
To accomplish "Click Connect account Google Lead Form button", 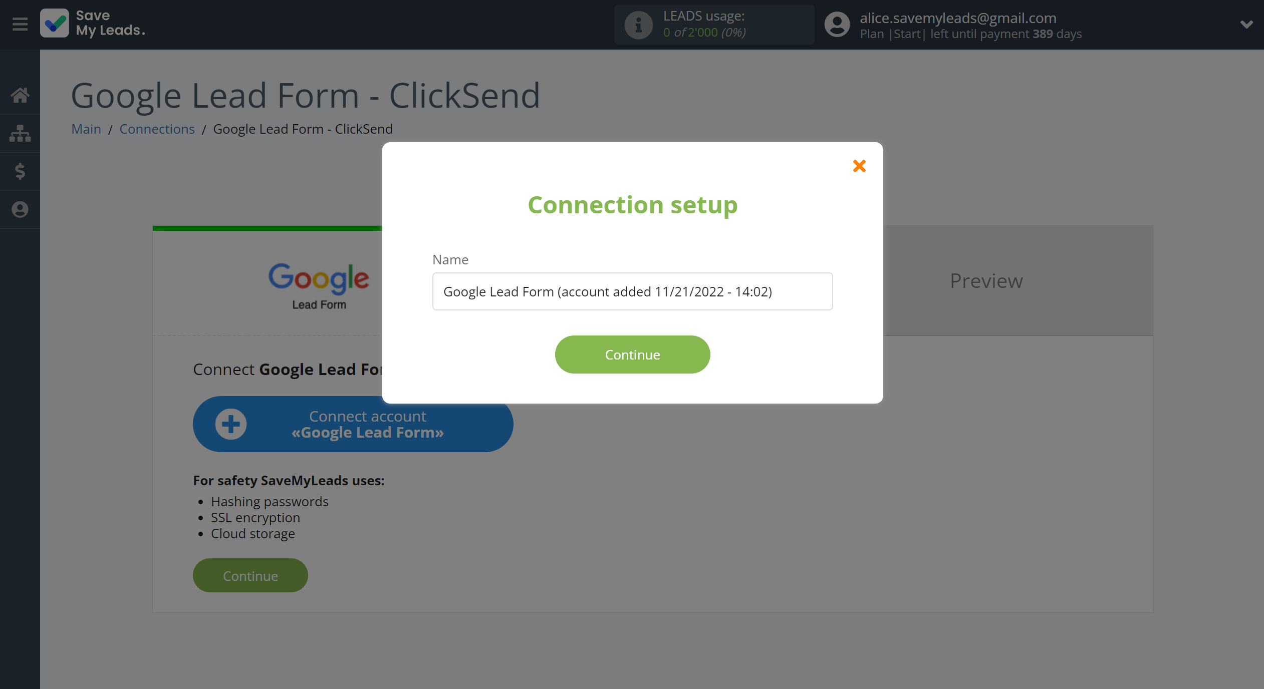I will [x=353, y=424].
